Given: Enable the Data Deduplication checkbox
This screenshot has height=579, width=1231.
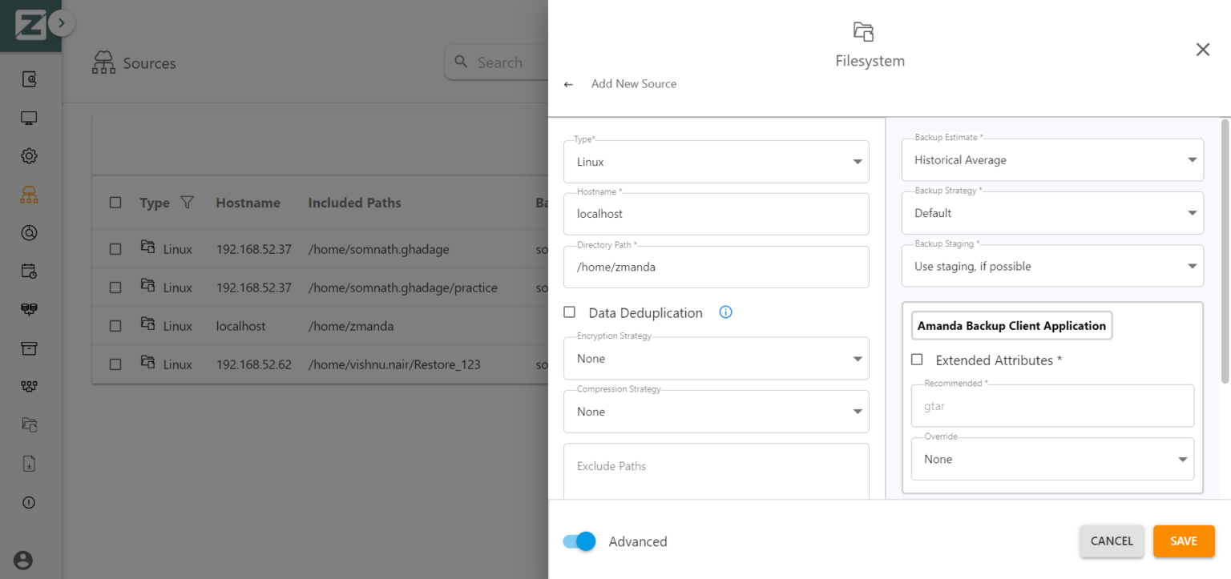Looking at the screenshot, I should point(569,312).
